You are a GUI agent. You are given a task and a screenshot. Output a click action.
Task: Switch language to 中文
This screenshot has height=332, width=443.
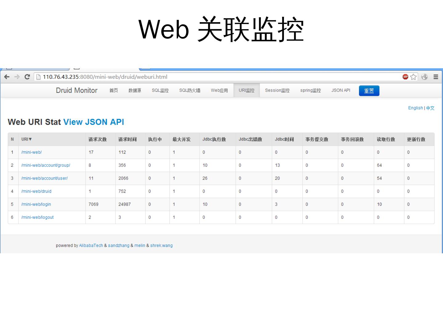click(x=430, y=108)
